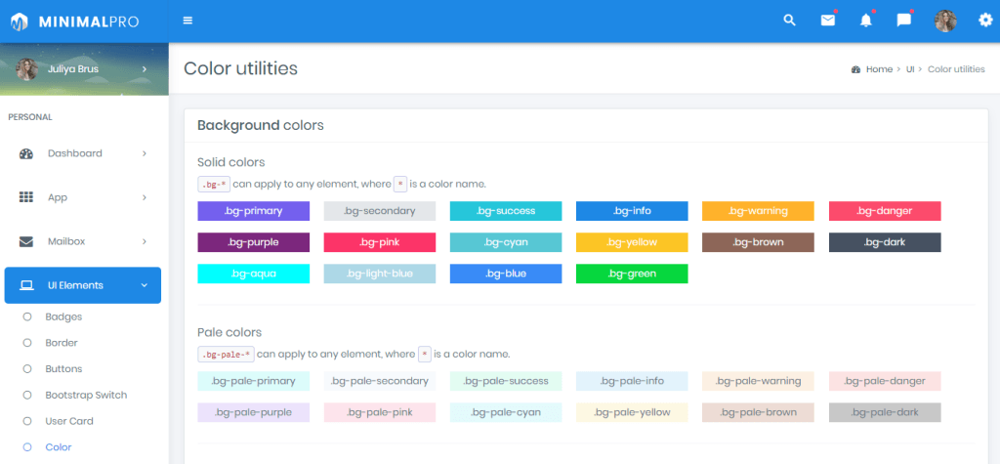The height and width of the screenshot is (464, 1000).
Task: Click the .bg-secondary swatch
Action: [x=380, y=211]
